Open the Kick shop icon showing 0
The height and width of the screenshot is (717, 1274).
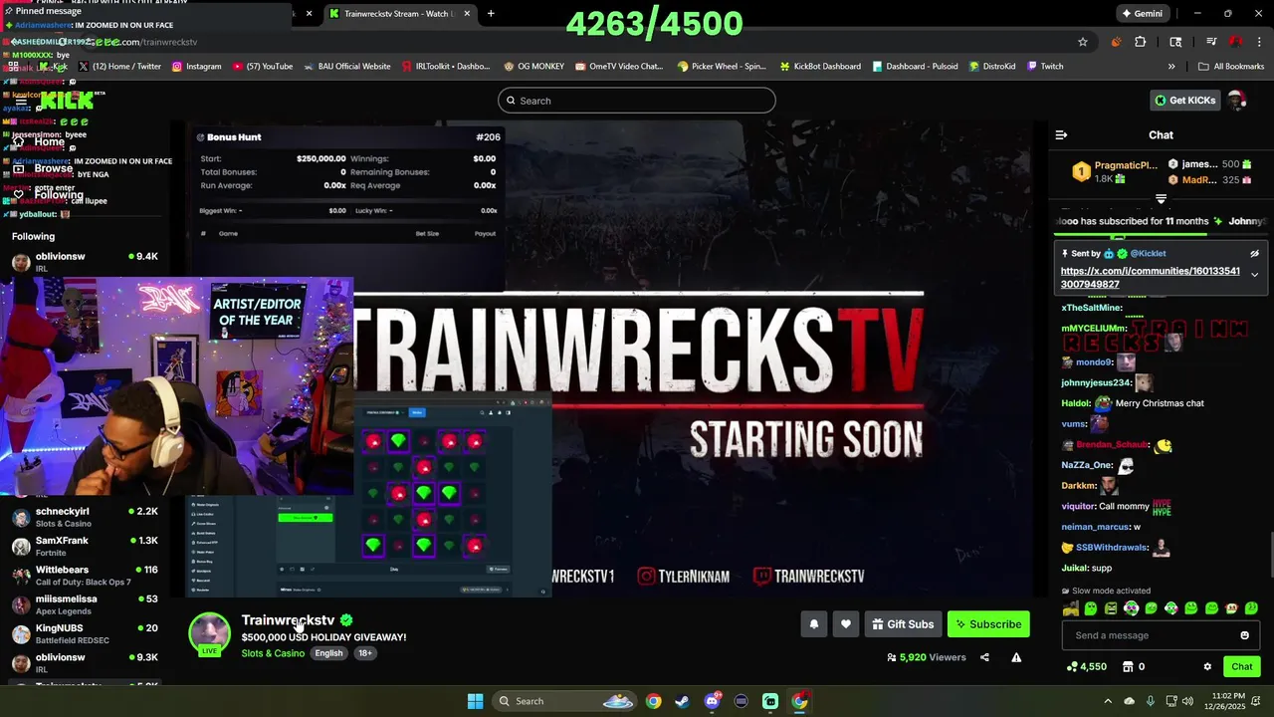click(1133, 666)
